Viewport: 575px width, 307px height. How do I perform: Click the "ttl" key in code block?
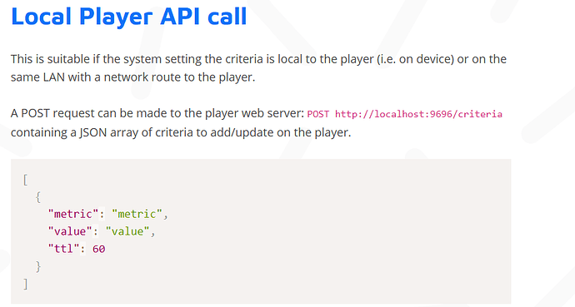(64, 249)
